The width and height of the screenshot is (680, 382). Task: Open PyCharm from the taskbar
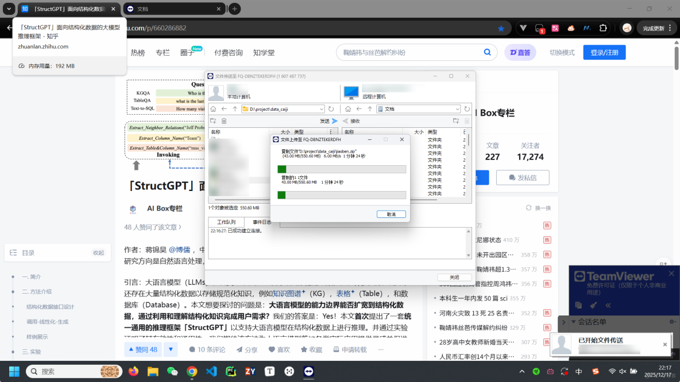(x=231, y=371)
